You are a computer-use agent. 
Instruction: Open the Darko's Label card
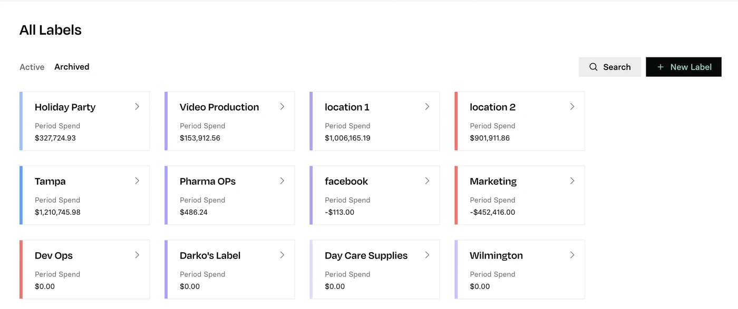229,270
